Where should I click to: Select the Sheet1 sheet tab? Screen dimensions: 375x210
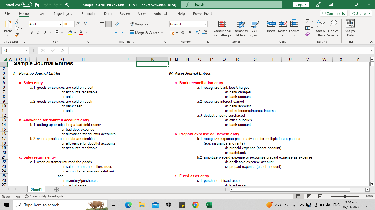[36, 189]
